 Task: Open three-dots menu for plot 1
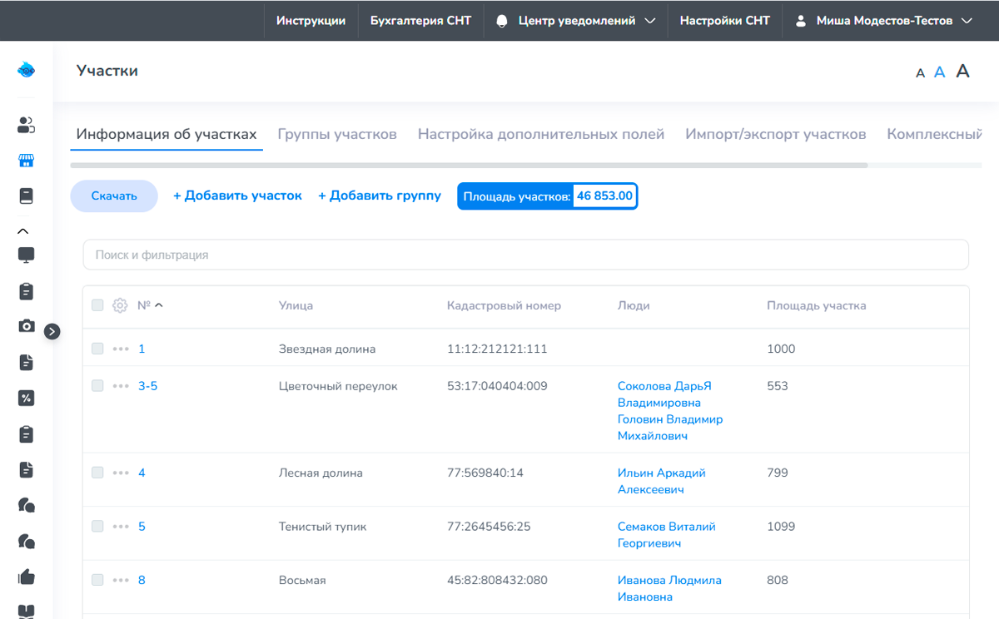click(x=121, y=349)
